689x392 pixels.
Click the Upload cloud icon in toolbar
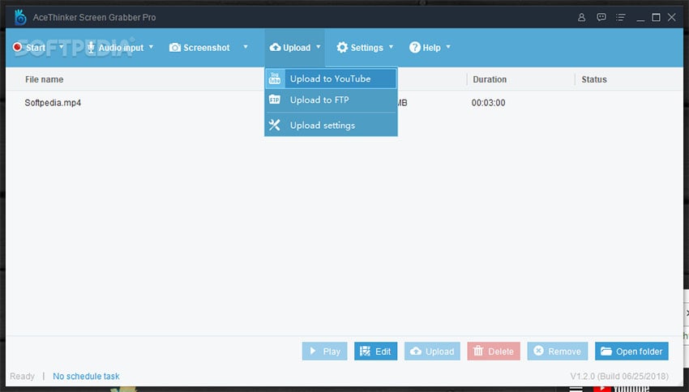(x=275, y=47)
